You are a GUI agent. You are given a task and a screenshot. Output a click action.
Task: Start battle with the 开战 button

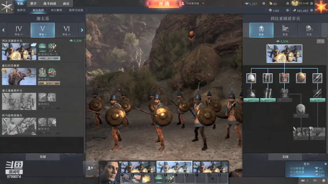164,4
